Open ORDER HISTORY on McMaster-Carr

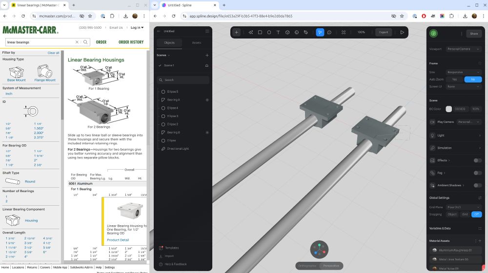point(131,42)
